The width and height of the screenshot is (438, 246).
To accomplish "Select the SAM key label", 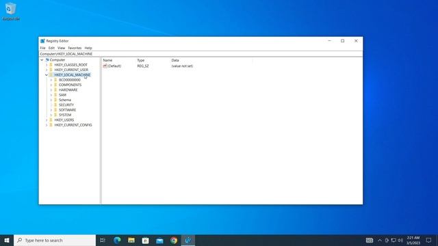I will pos(62,95).
